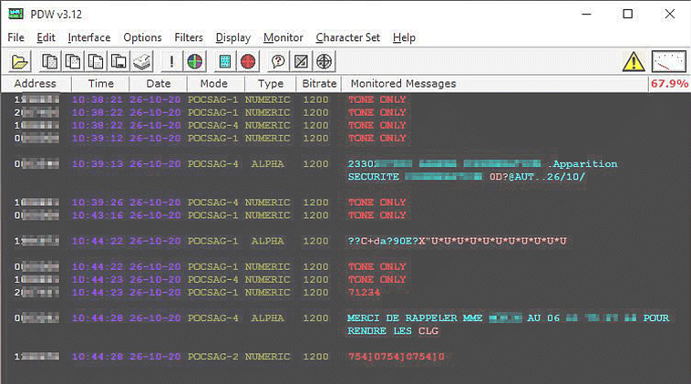The height and width of the screenshot is (384, 691).
Task: Click the copy-pages icon left of the disk-page icon
Action: click(x=96, y=61)
